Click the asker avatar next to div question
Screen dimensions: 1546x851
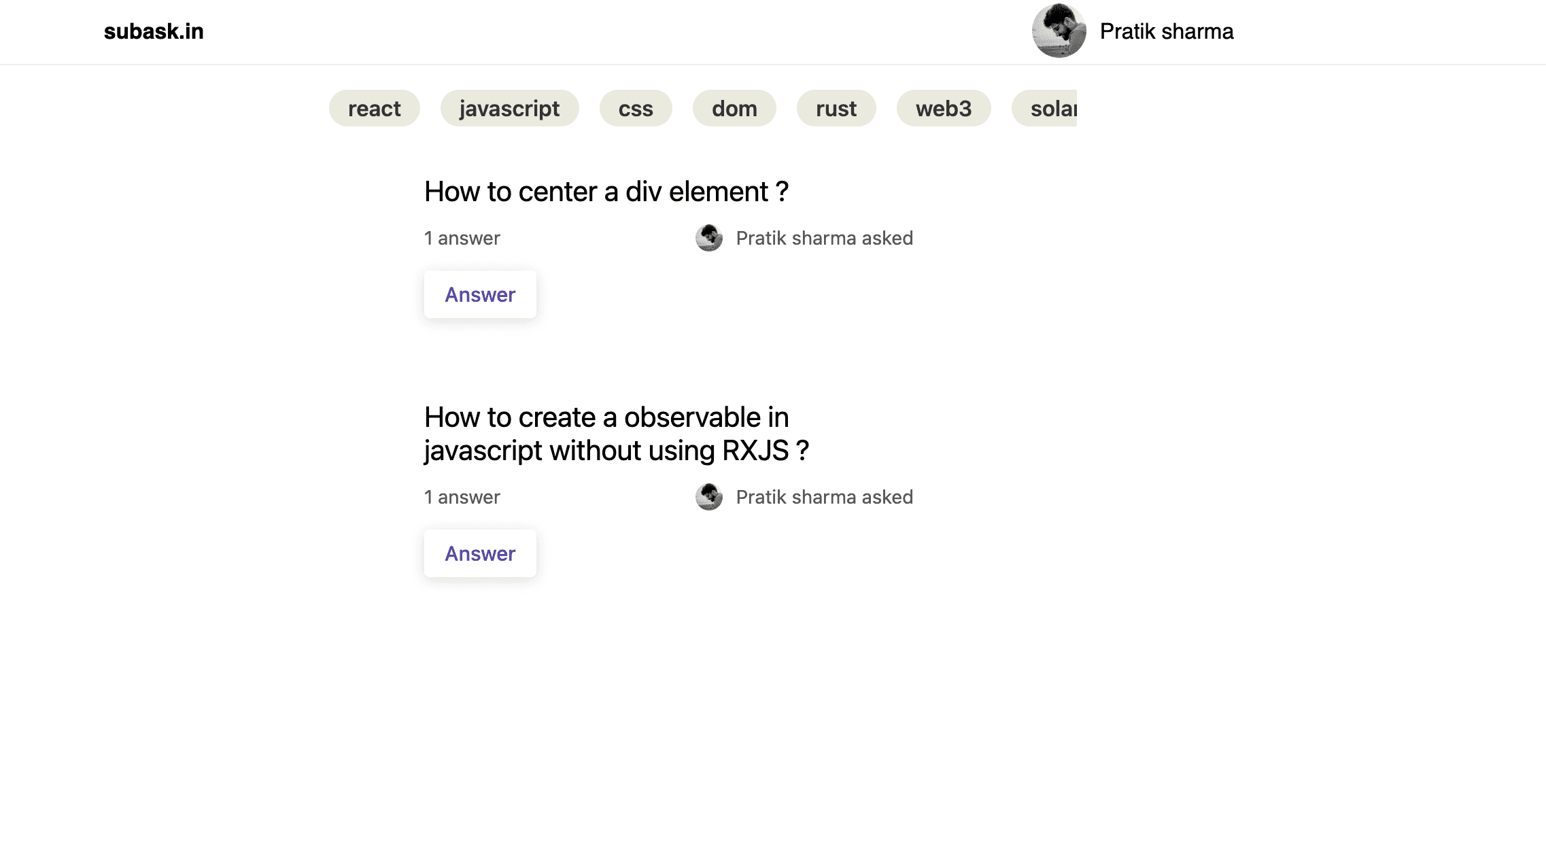tap(709, 238)
